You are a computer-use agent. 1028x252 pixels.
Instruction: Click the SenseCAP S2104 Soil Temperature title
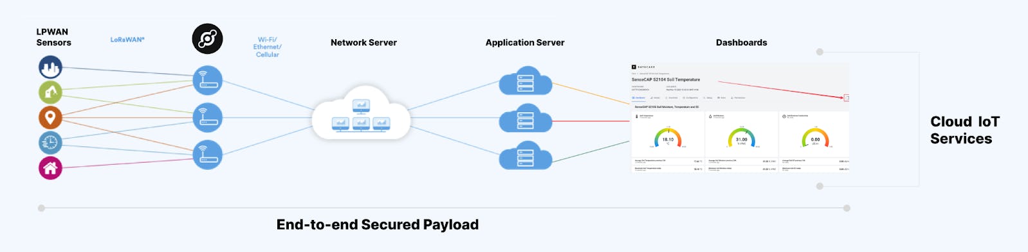666,80
